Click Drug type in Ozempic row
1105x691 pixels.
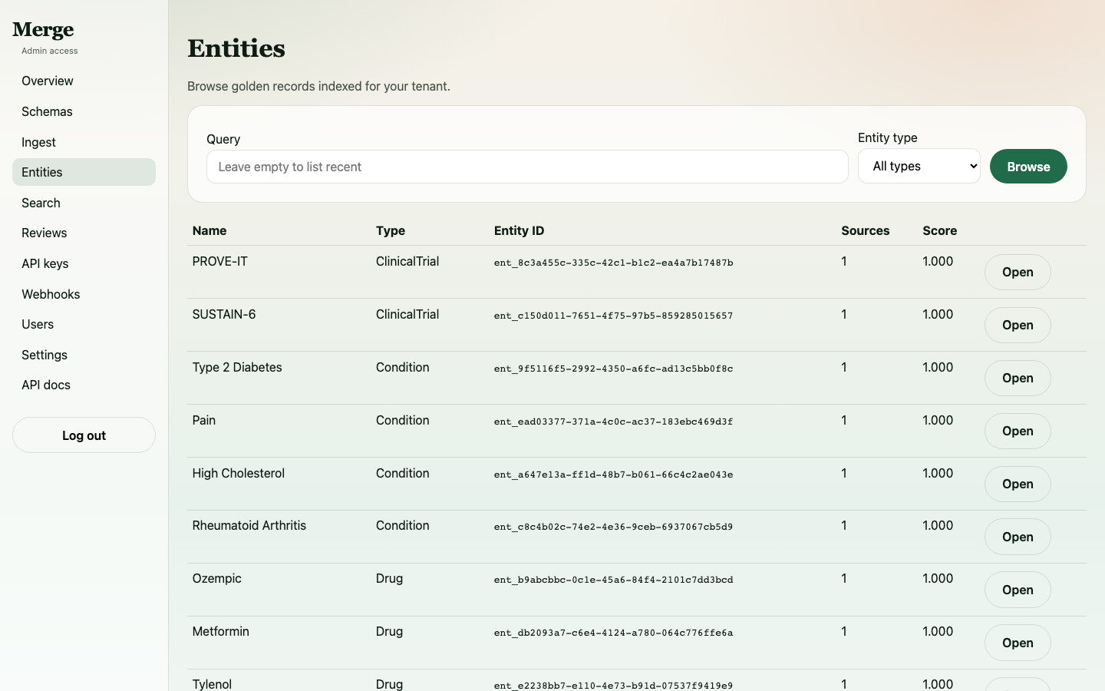(x=390, y=578)
